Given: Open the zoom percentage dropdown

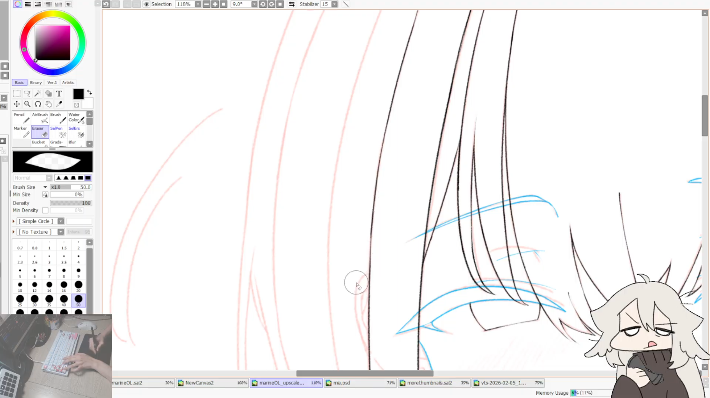Looking at the screenshot, I should (x=198, y=4).
